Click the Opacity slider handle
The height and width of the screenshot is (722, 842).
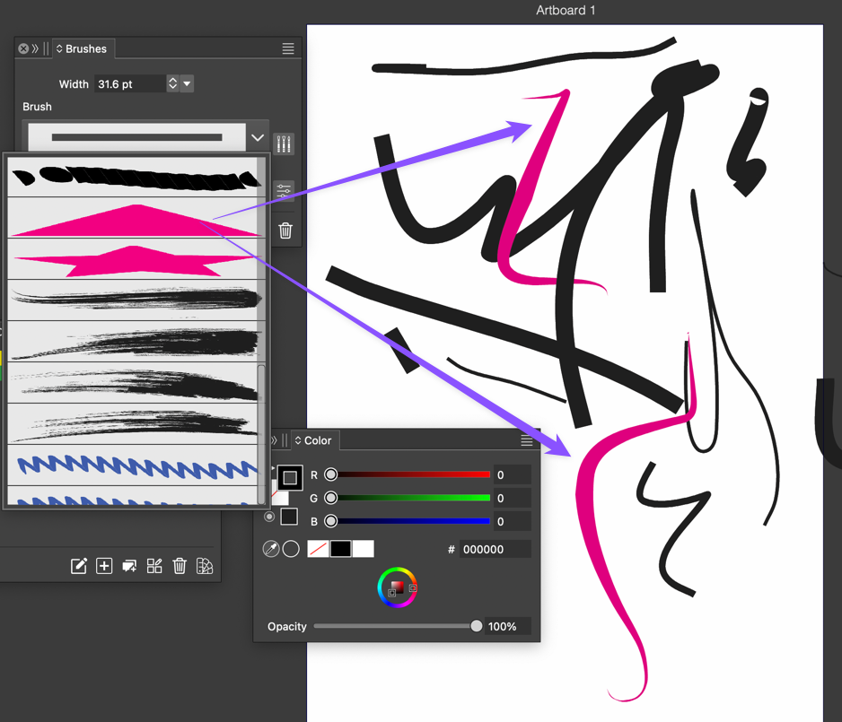click(477, 626)
